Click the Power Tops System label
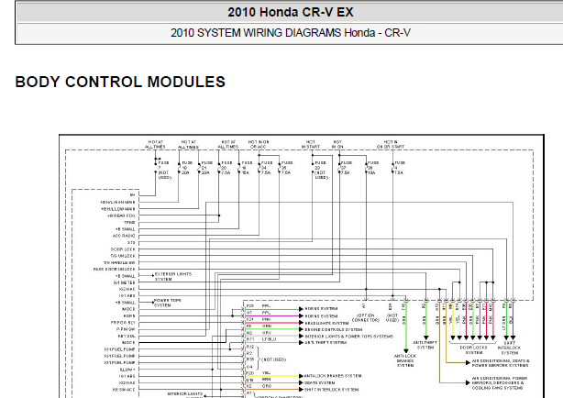 (167, 303)
